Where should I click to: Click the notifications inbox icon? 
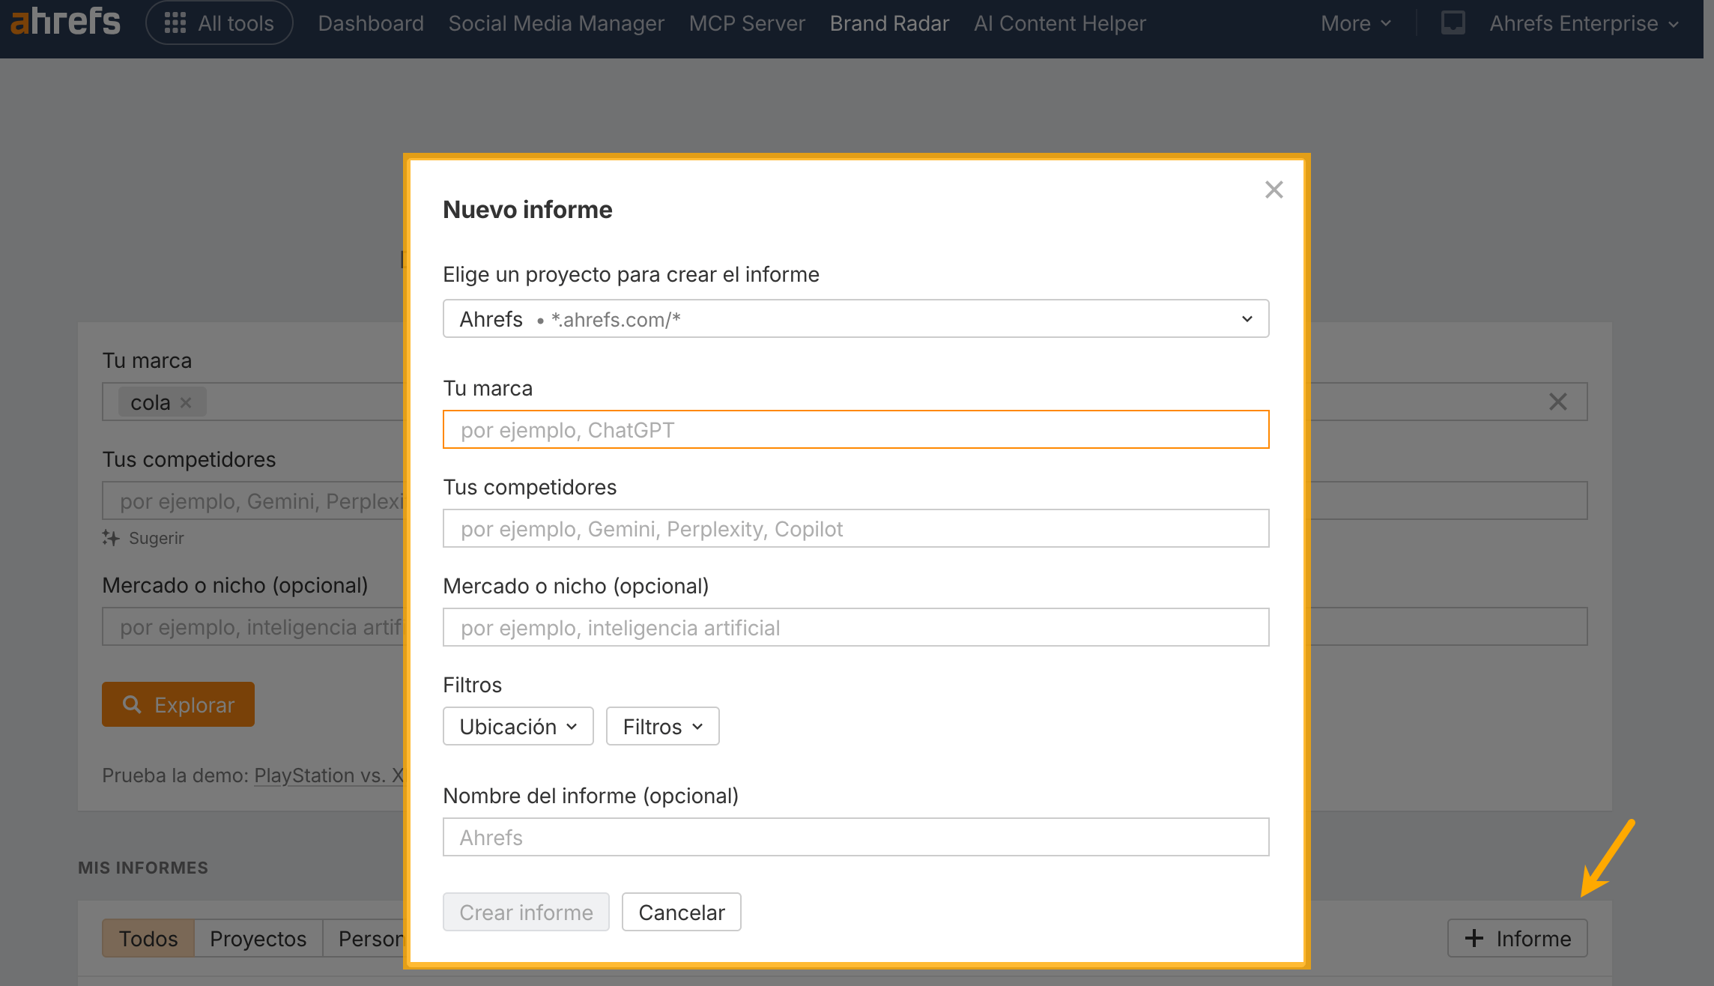1453,23
